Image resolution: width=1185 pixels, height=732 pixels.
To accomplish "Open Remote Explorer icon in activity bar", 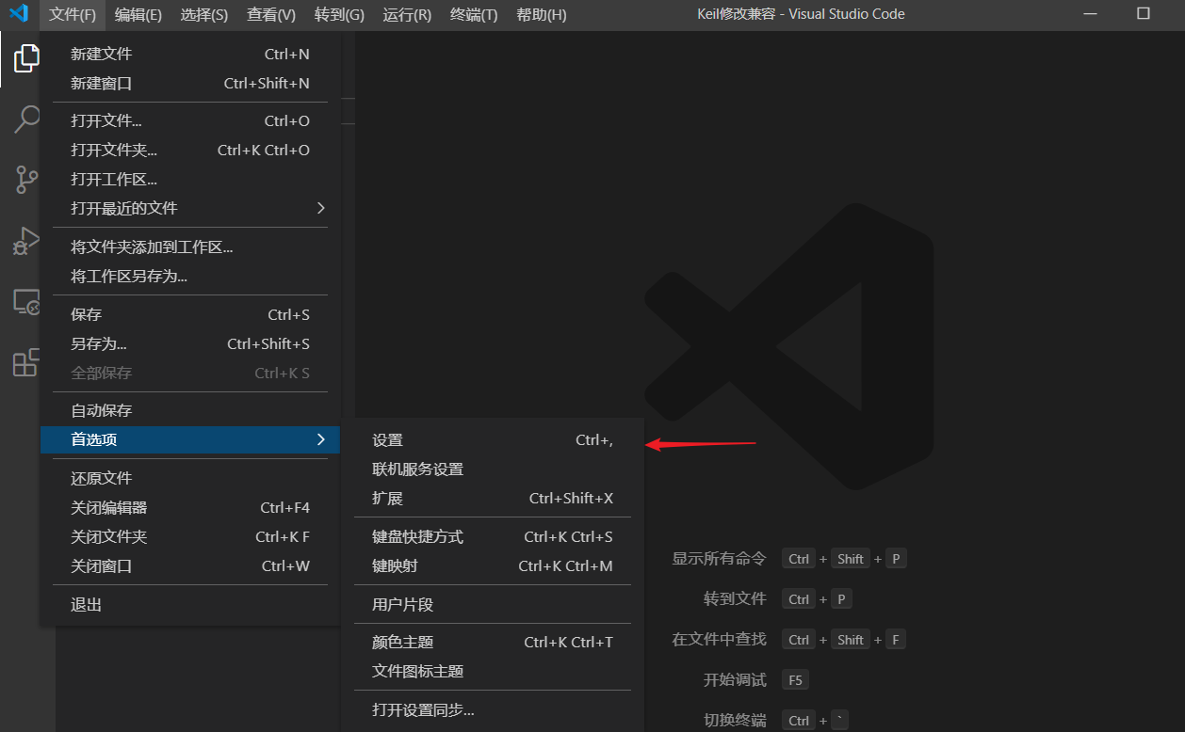I will (x=27, y=301).
